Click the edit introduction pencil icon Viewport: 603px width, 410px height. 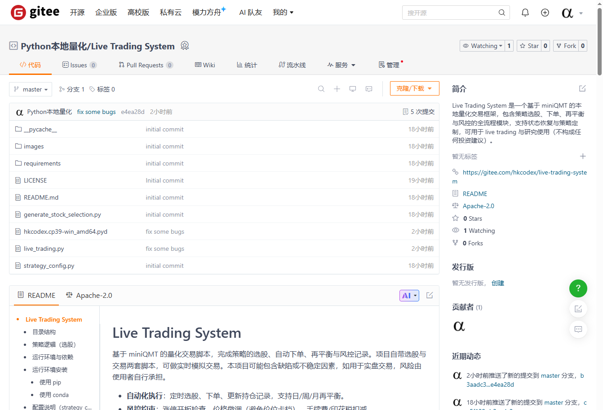[582, 88]
